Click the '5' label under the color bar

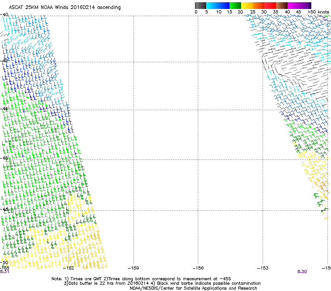[x=207, y=12]
